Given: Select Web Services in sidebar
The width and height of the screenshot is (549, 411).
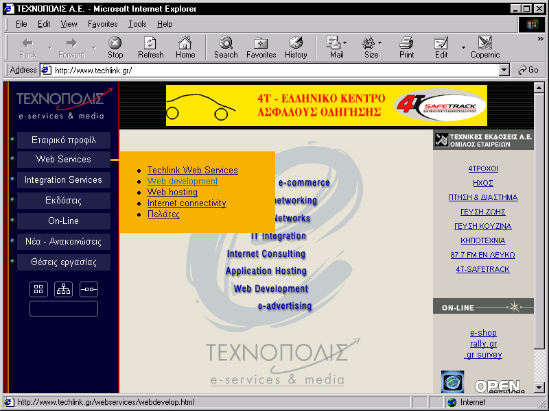Looking at the screenshot, I should [x=63, y=160].
